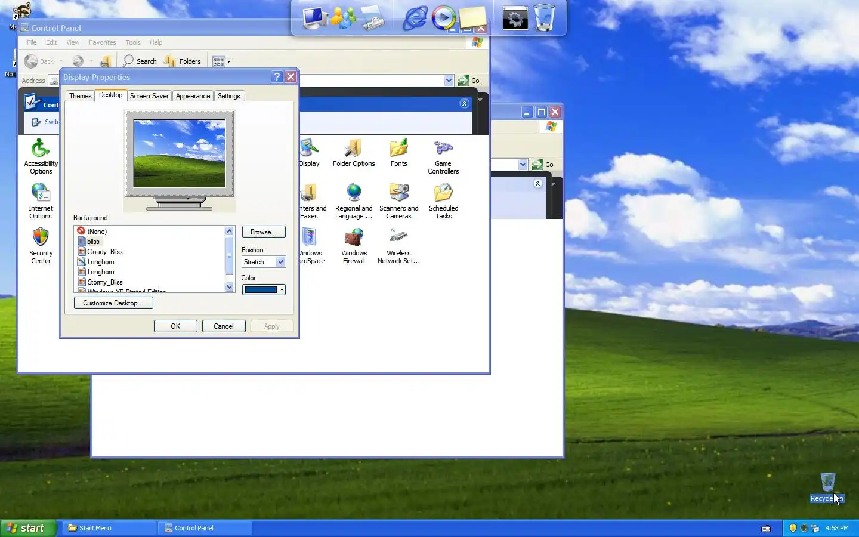The width and height of the screenshot is (859, 537).
Task: Launch Internet Explorer from the dock
Action: pyautogui.click(x=415, y=18)
